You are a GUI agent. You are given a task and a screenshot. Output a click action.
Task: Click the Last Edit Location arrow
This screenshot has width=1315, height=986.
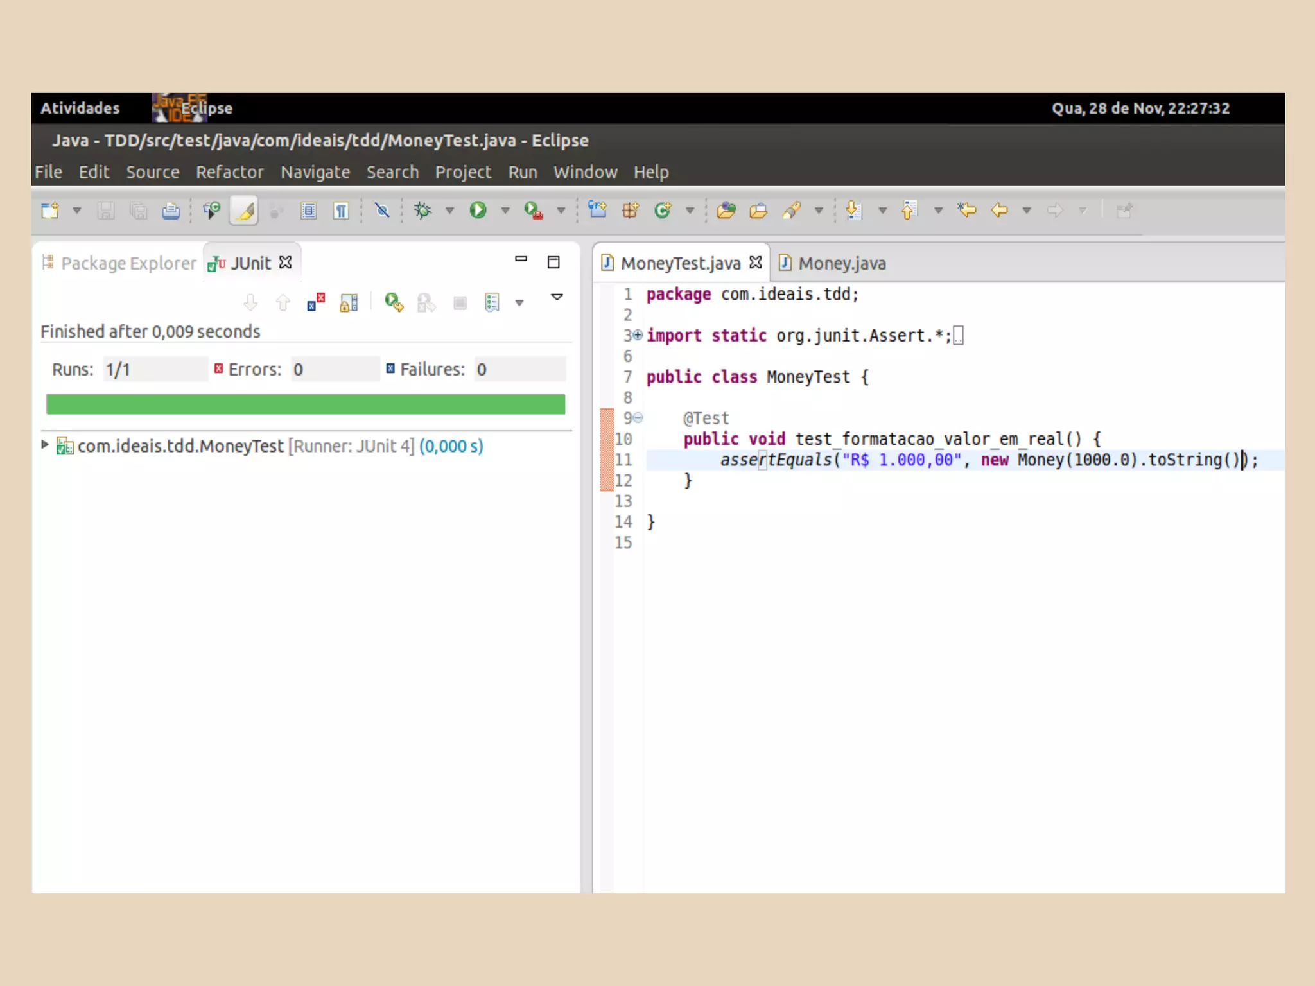click(966, 211)
